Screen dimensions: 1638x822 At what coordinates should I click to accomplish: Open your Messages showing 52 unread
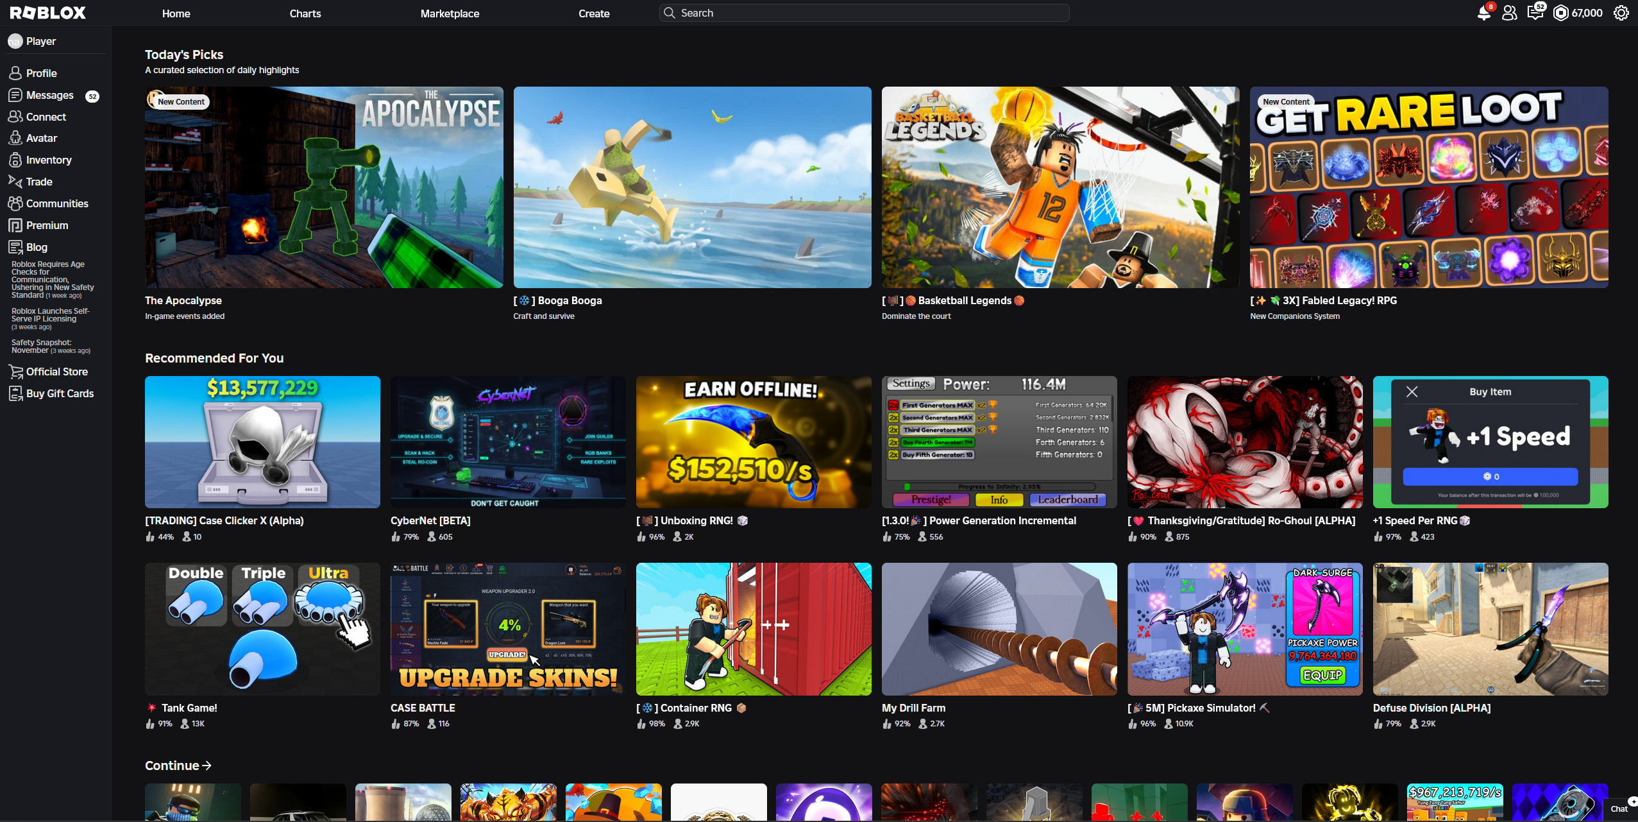point(49,95)
